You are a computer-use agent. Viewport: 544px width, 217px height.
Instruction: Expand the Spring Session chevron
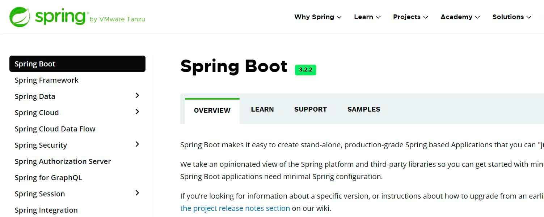[x=137, y=193]
